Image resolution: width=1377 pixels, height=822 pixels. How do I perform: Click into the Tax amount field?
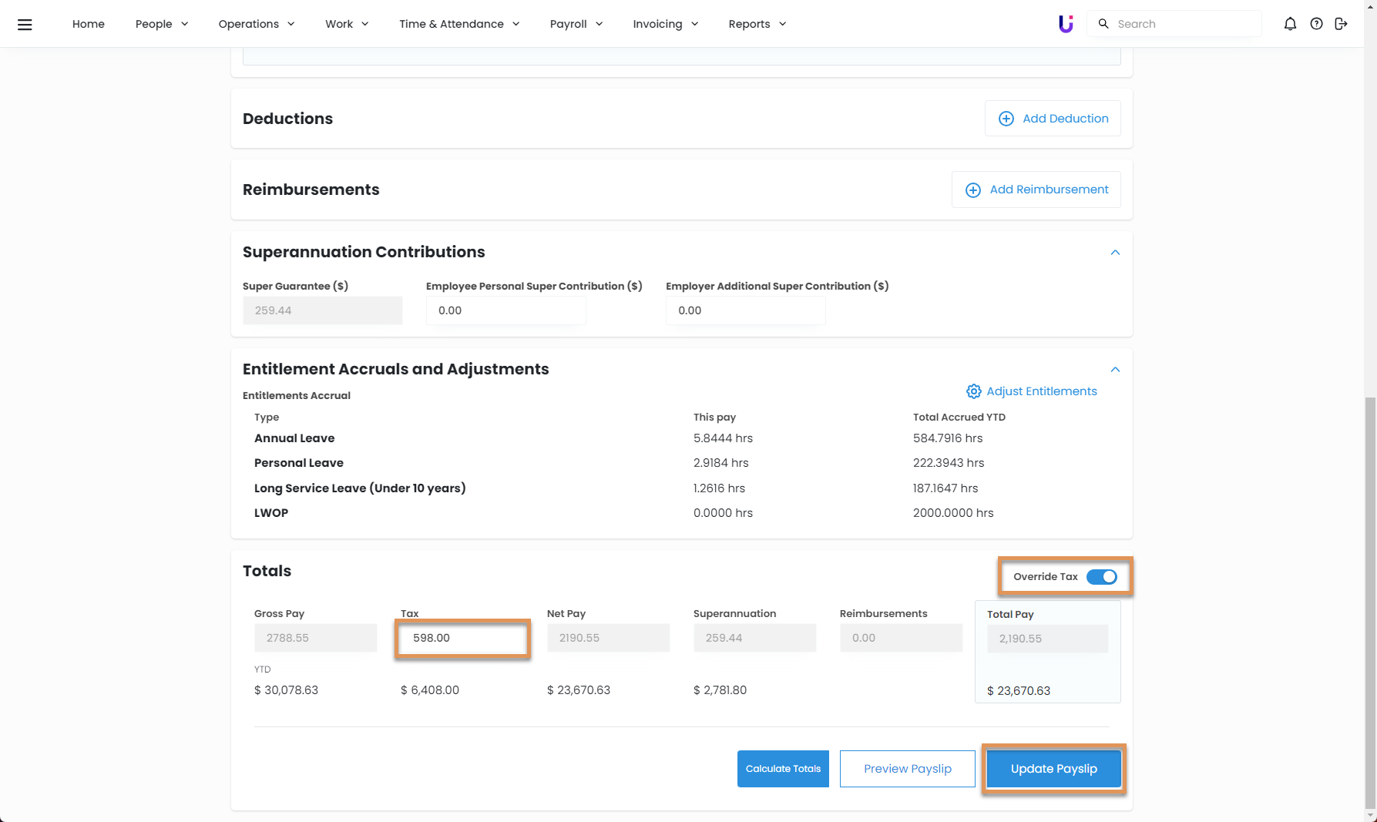(462, 638)
